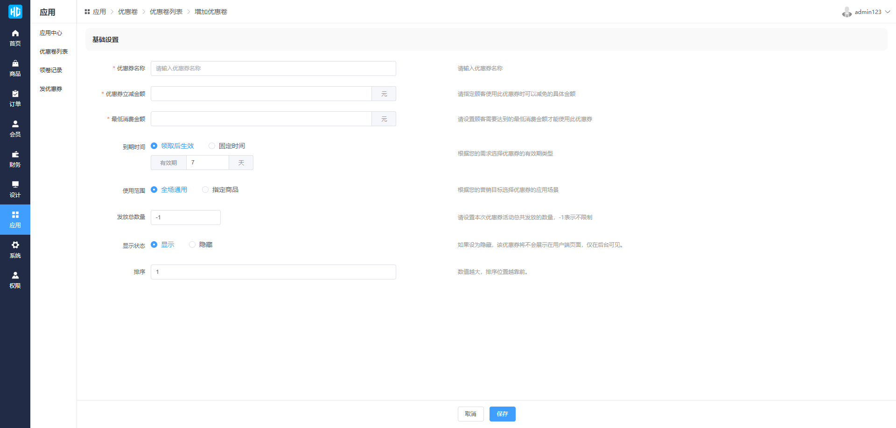This screenshot has width=896, height=428.
Task: Click the 取消 cancel button
Action: tap(470, 414)
